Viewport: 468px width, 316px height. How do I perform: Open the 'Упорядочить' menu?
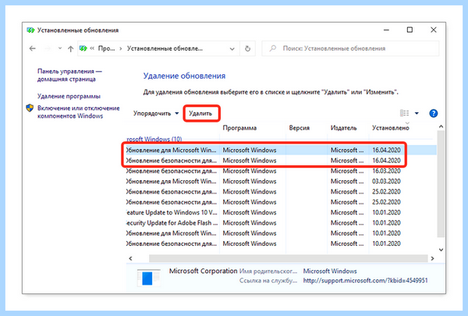click(x=156, y=113)
